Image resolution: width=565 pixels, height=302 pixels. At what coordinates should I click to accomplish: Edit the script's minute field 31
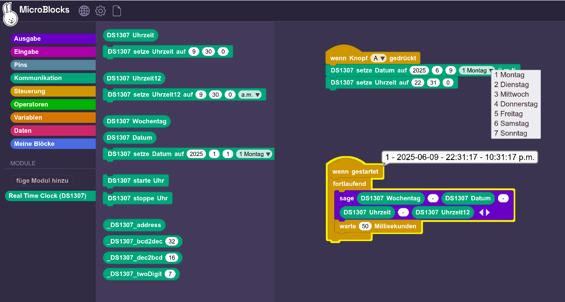433,83
